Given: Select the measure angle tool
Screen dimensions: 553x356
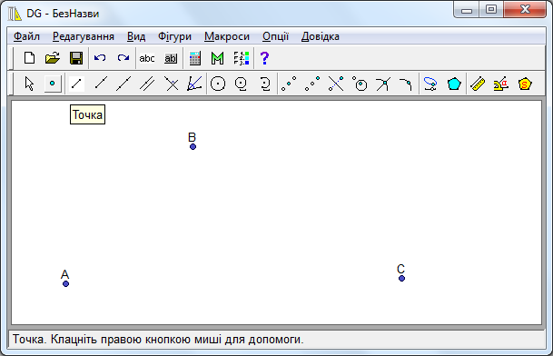Looking at the screenshot, I should click(x=501, y=84).
